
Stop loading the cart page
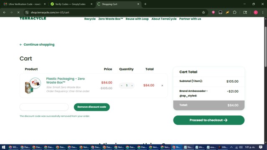click(18, 12)
